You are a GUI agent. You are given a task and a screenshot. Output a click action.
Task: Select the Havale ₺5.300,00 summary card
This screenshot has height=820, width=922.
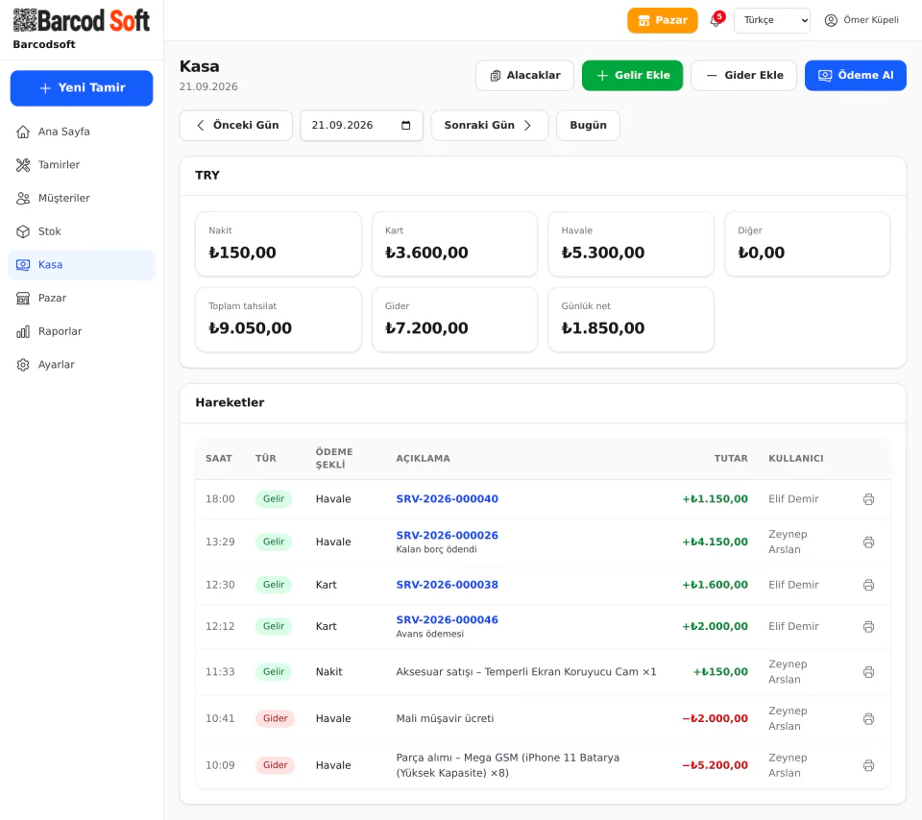coord(631,244)
